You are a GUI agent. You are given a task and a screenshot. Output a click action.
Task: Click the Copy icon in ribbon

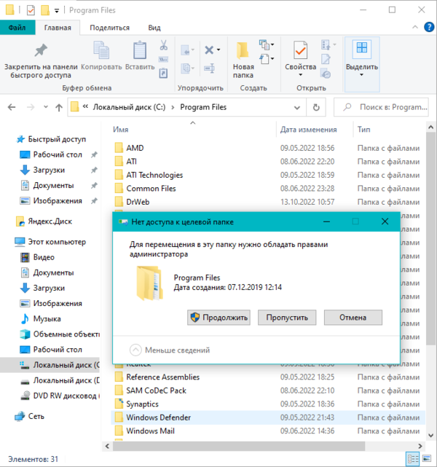(x=101, y=51)
